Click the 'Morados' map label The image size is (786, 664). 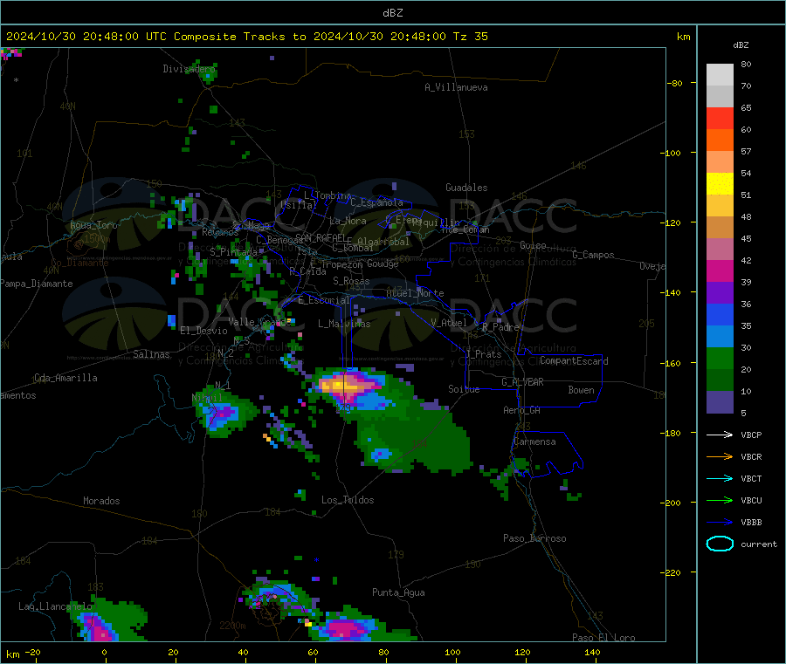coord(101,501)
